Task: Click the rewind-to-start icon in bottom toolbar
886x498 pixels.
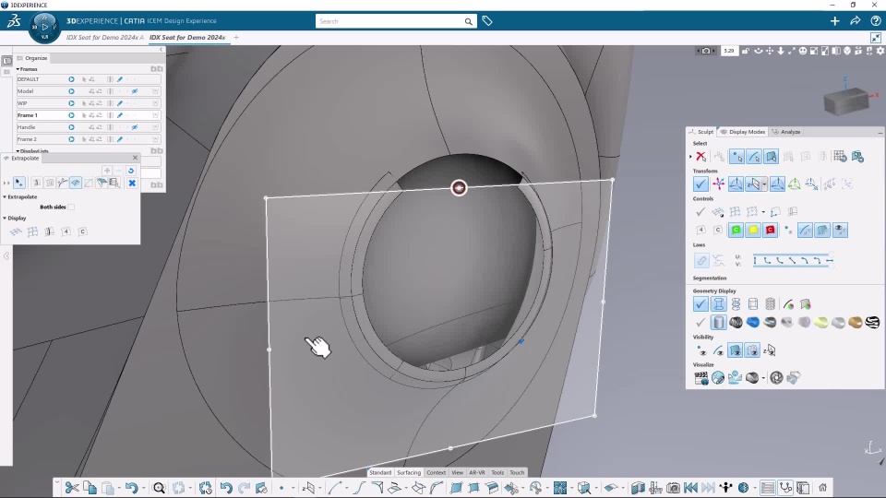Action: tap(690, 488)
